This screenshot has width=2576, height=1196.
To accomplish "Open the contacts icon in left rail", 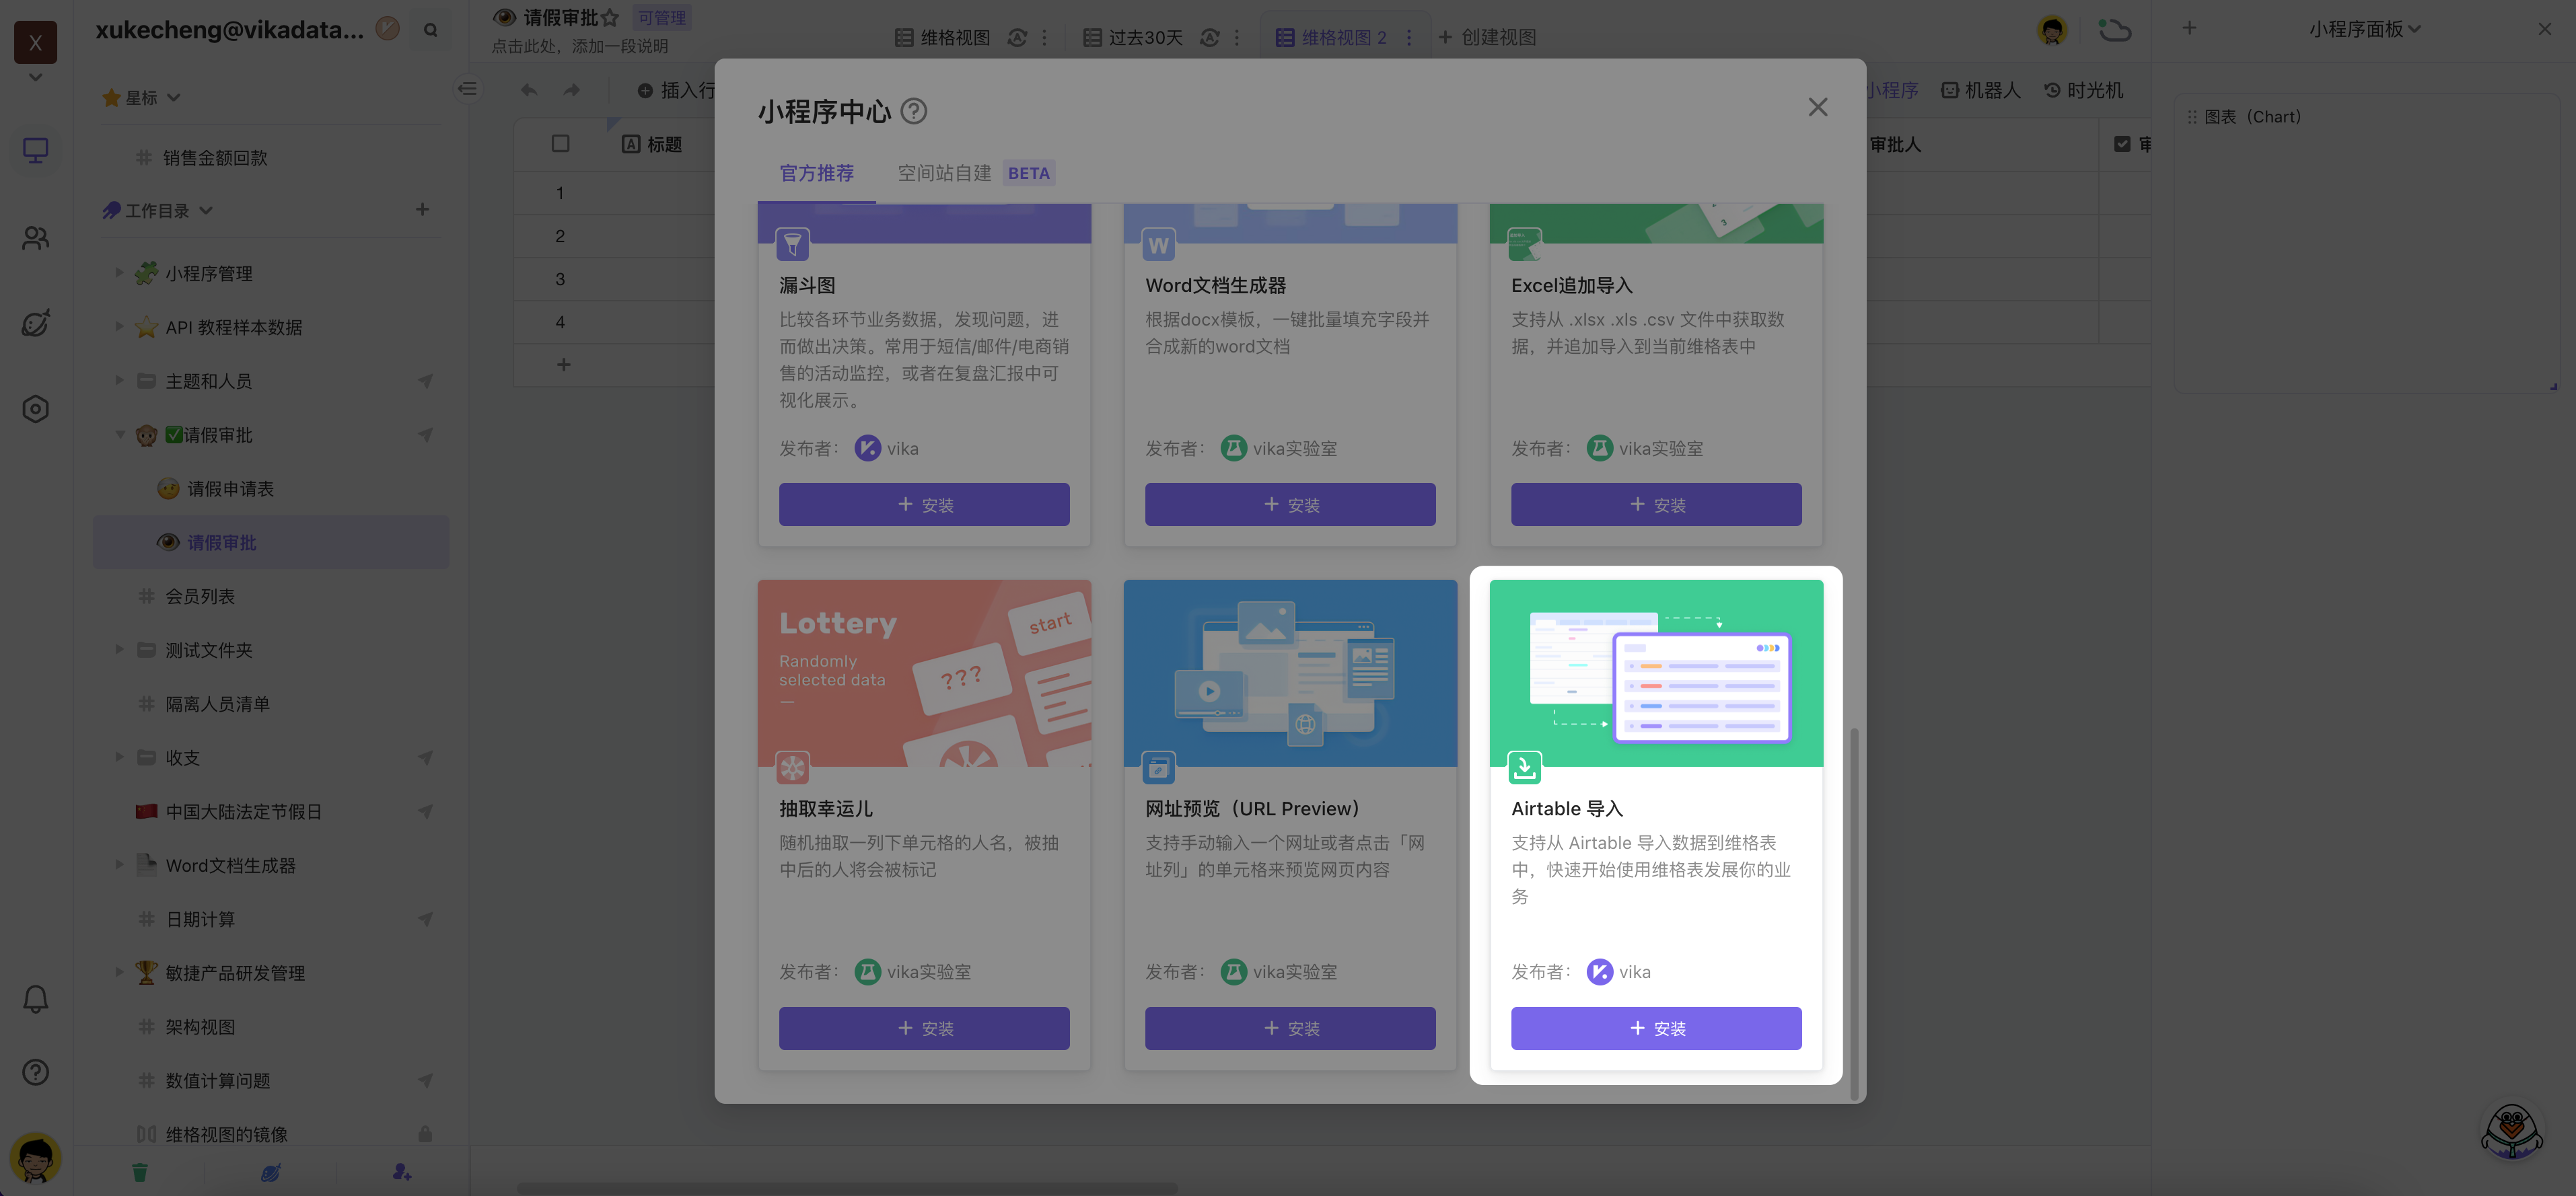I will click(35, 238).
